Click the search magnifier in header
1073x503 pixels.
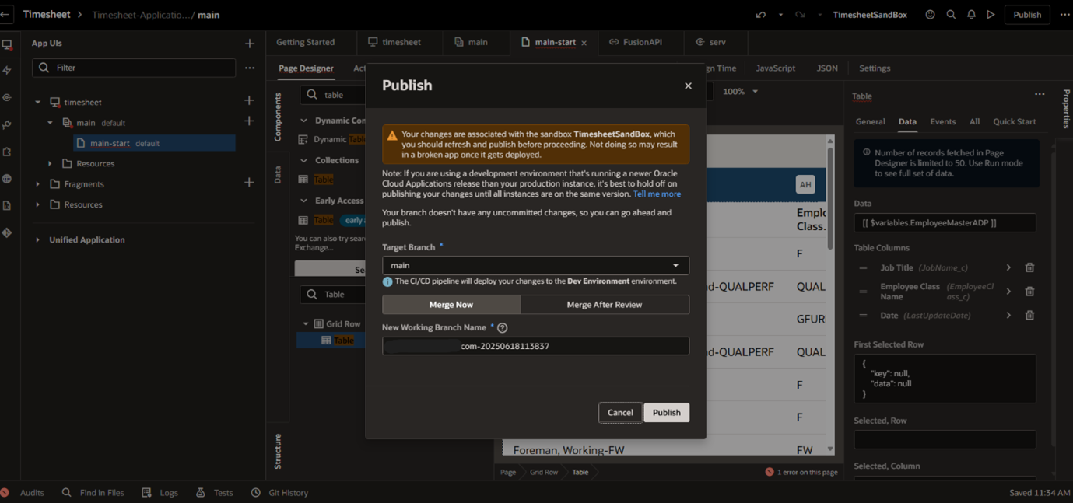click(951, 15)
